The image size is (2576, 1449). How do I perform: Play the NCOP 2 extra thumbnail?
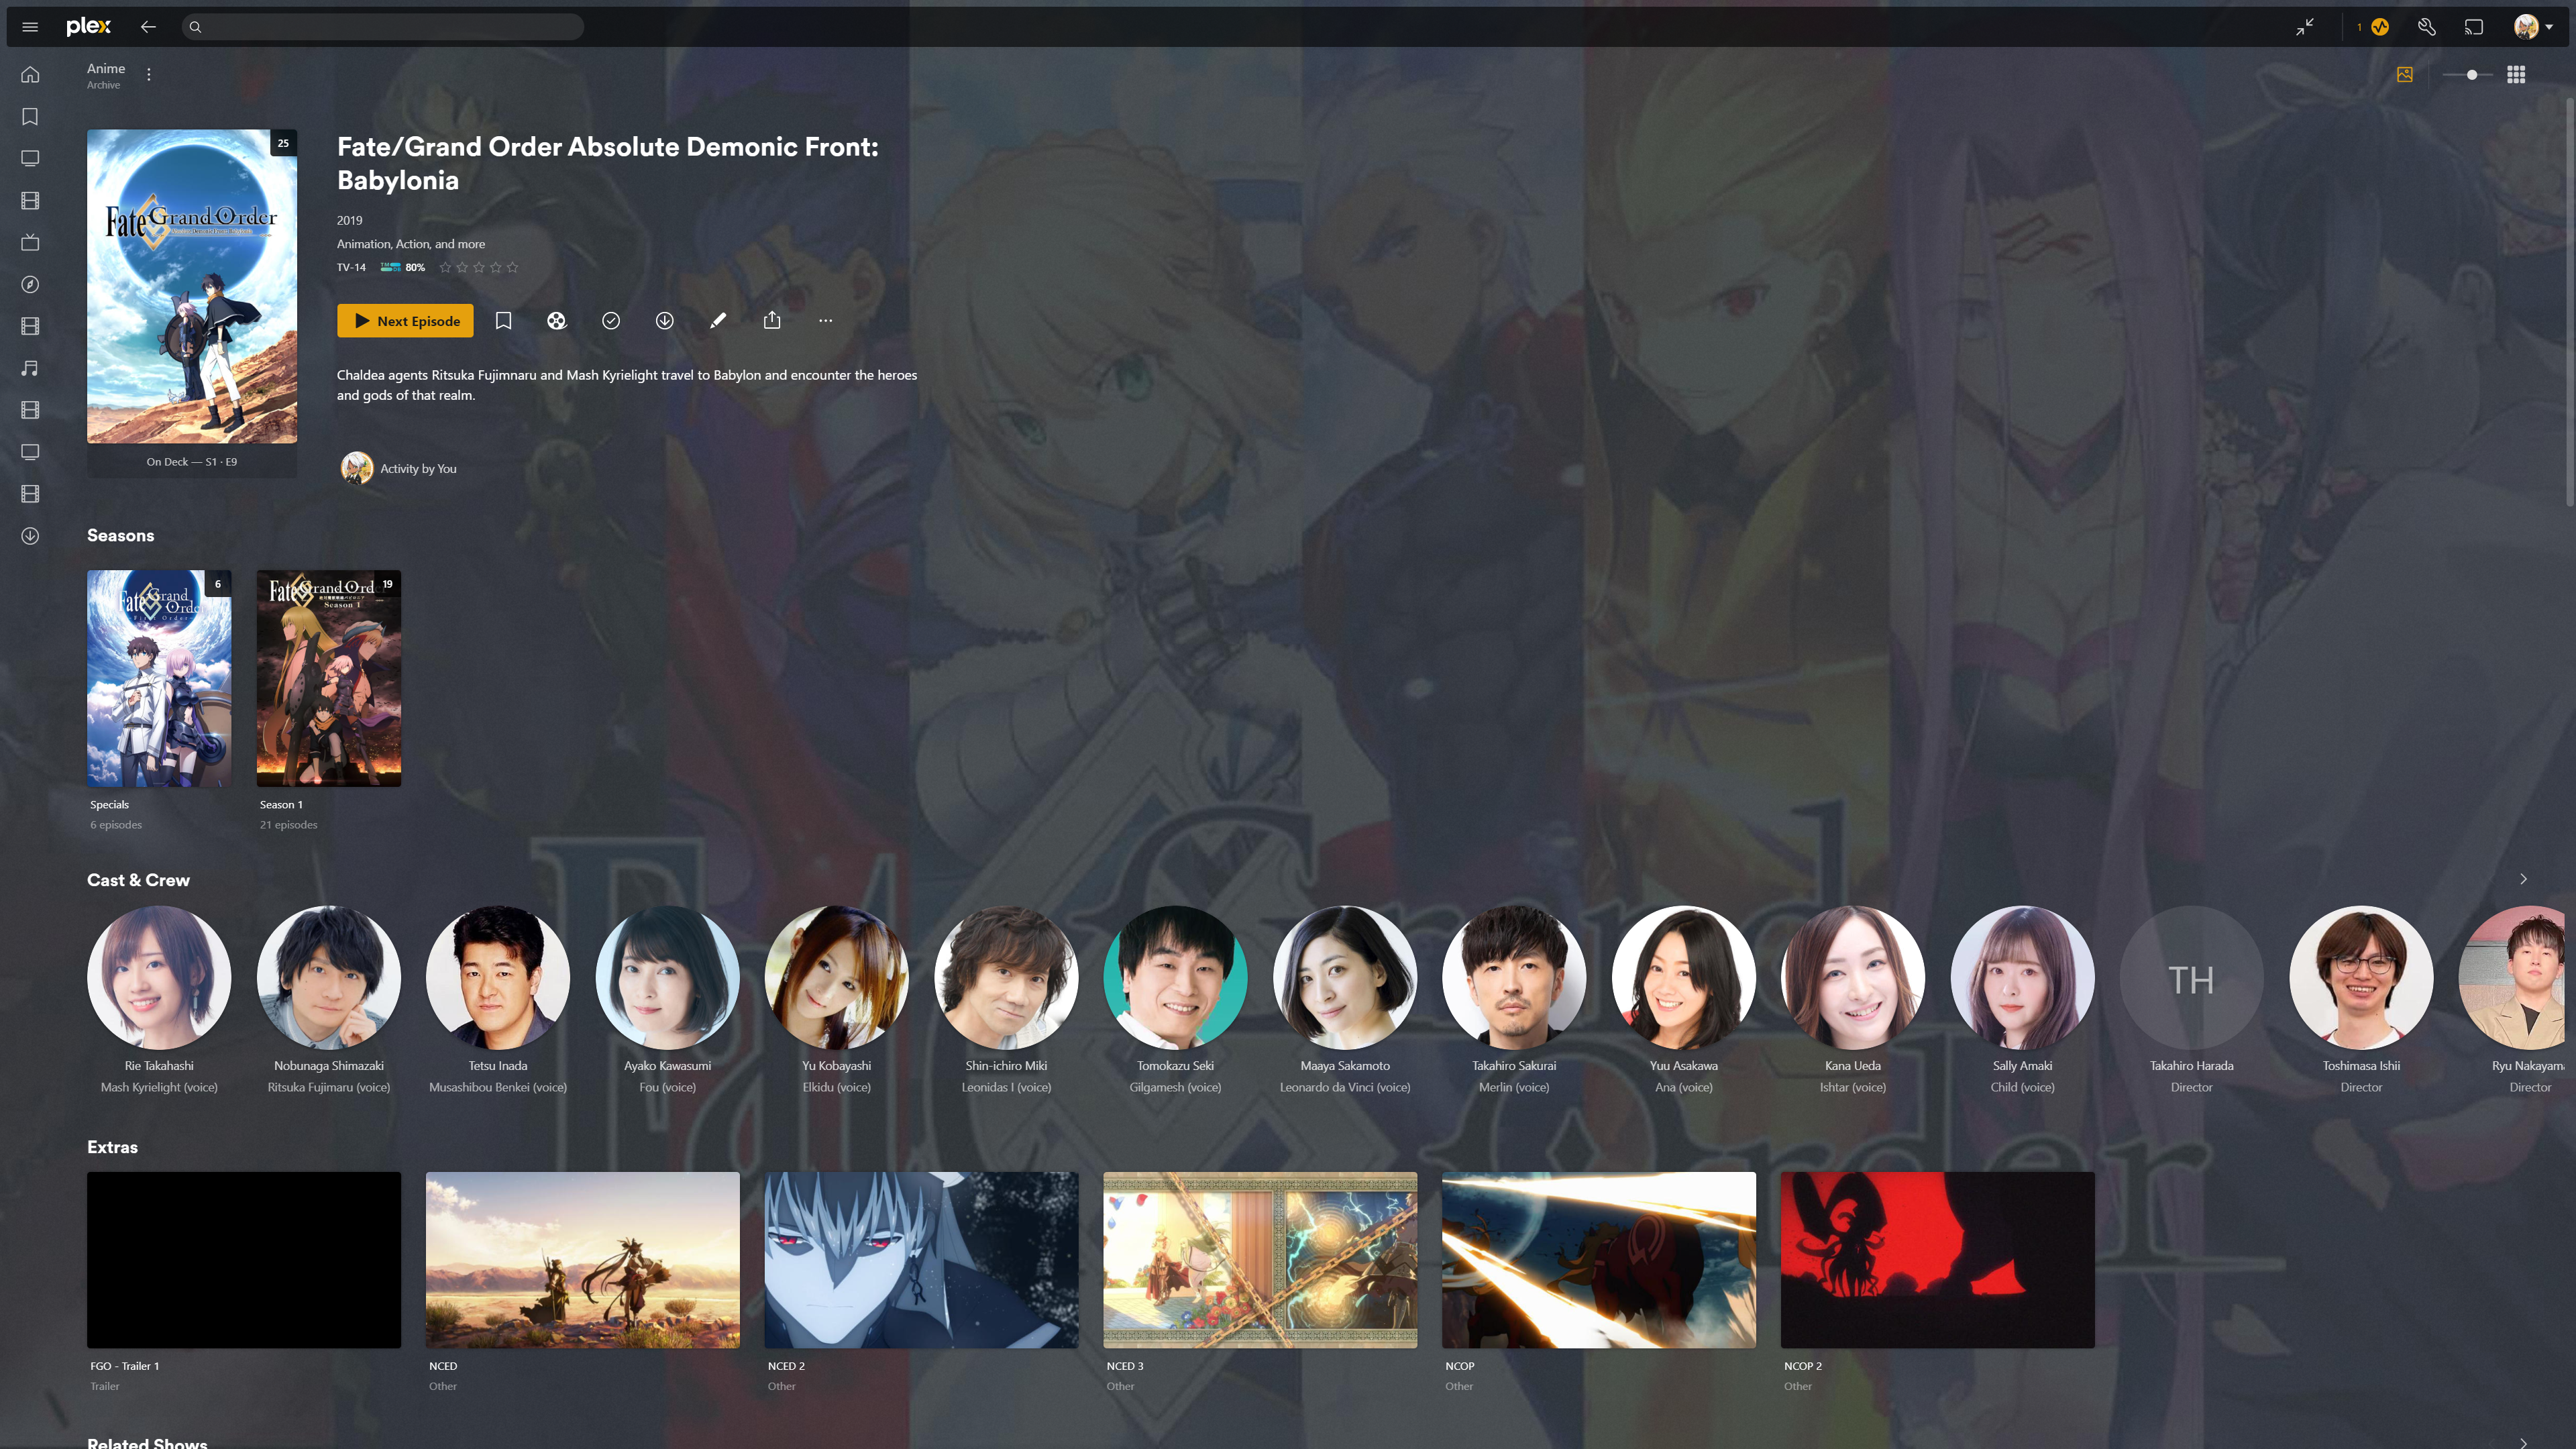coord(1938,1260)
